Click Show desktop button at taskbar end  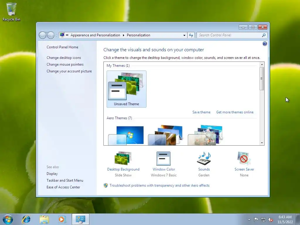(298, 219)
